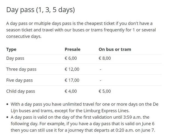Viewport: 175px width, 134px height.
Task: Click the € 8,00 on-bus price
Action: click(x=105, y=58)
